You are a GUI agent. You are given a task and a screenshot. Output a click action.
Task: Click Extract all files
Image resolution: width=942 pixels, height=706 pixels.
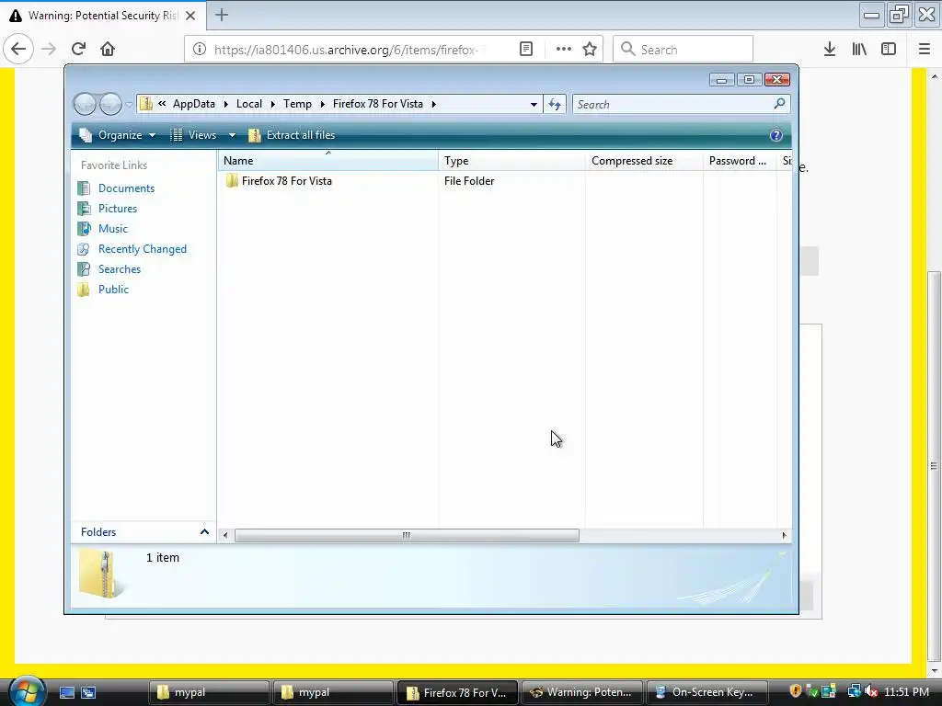tap(292, 135)
